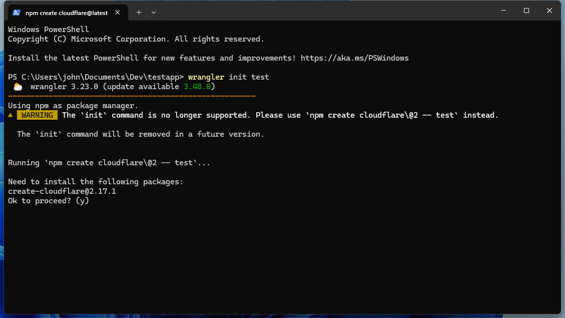Expand the new tab profile dropdown

pos(154,12)
